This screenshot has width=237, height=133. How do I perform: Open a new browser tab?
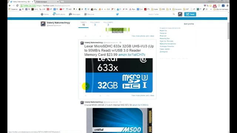click(x=62, y=1)
